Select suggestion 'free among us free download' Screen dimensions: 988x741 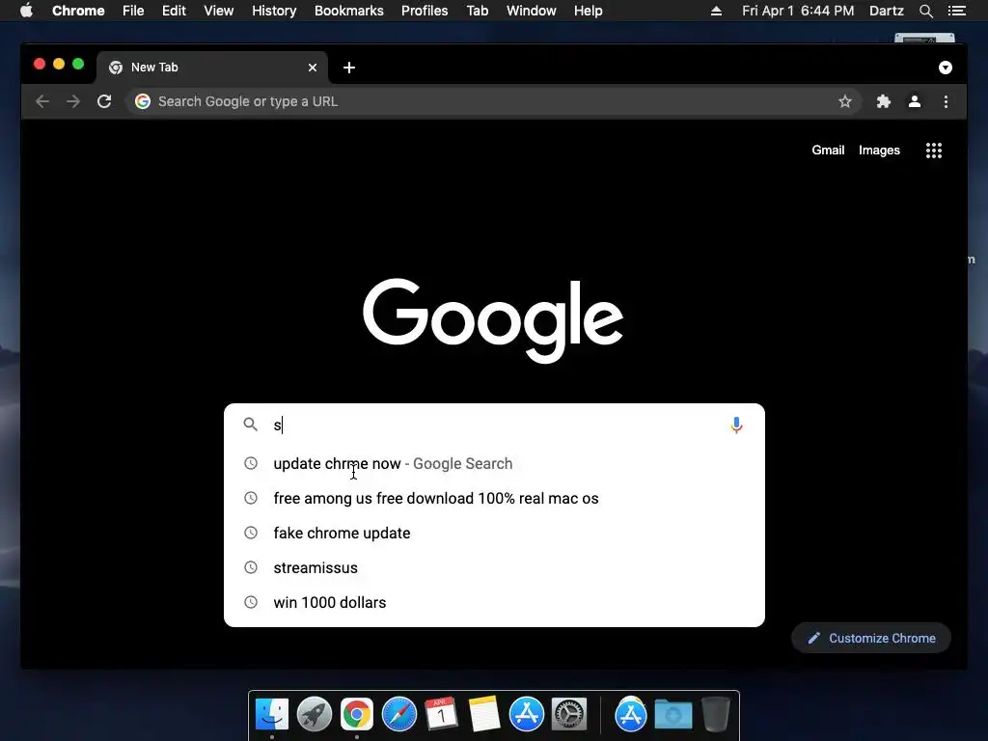[x=495, y=499]
